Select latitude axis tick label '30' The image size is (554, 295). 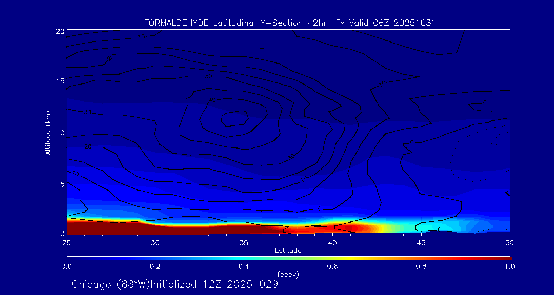(x=155, y=243)
